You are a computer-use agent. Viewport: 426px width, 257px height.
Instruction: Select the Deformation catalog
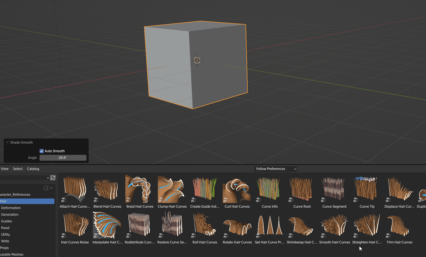pyautogui.click(x=11, y=208)
